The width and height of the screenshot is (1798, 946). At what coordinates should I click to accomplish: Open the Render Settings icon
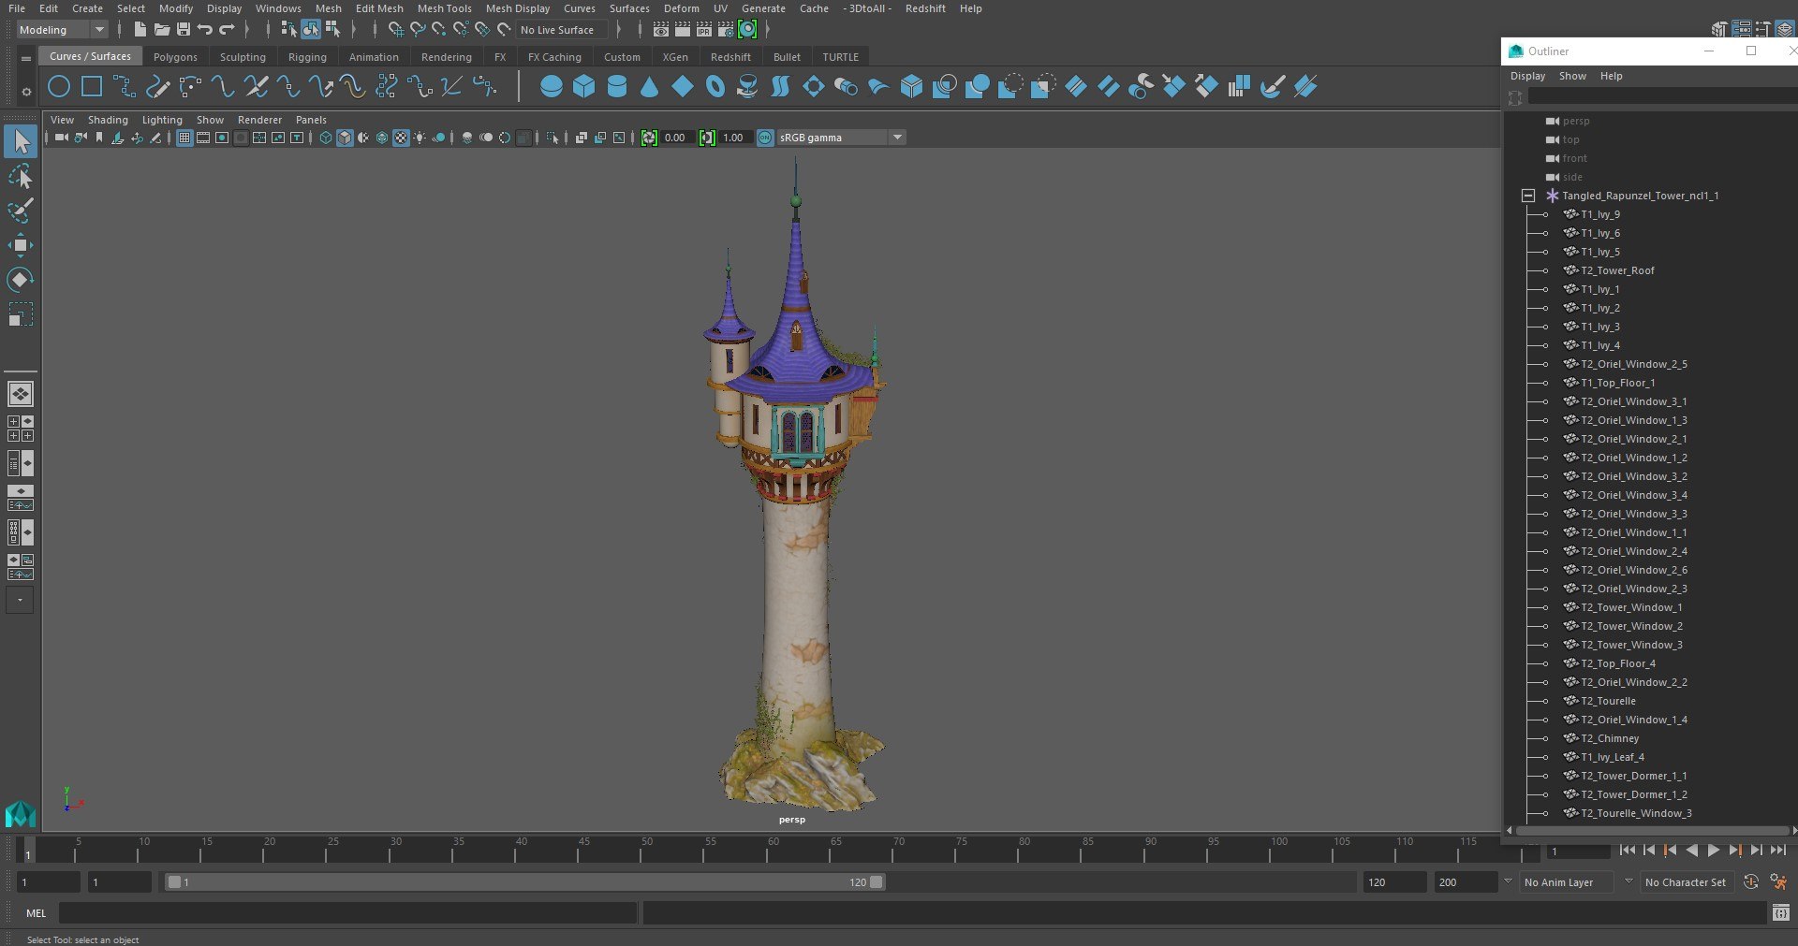point(726,30)
